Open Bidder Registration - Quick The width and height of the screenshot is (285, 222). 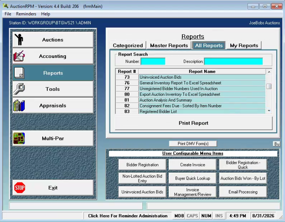[x=243, y=165]
